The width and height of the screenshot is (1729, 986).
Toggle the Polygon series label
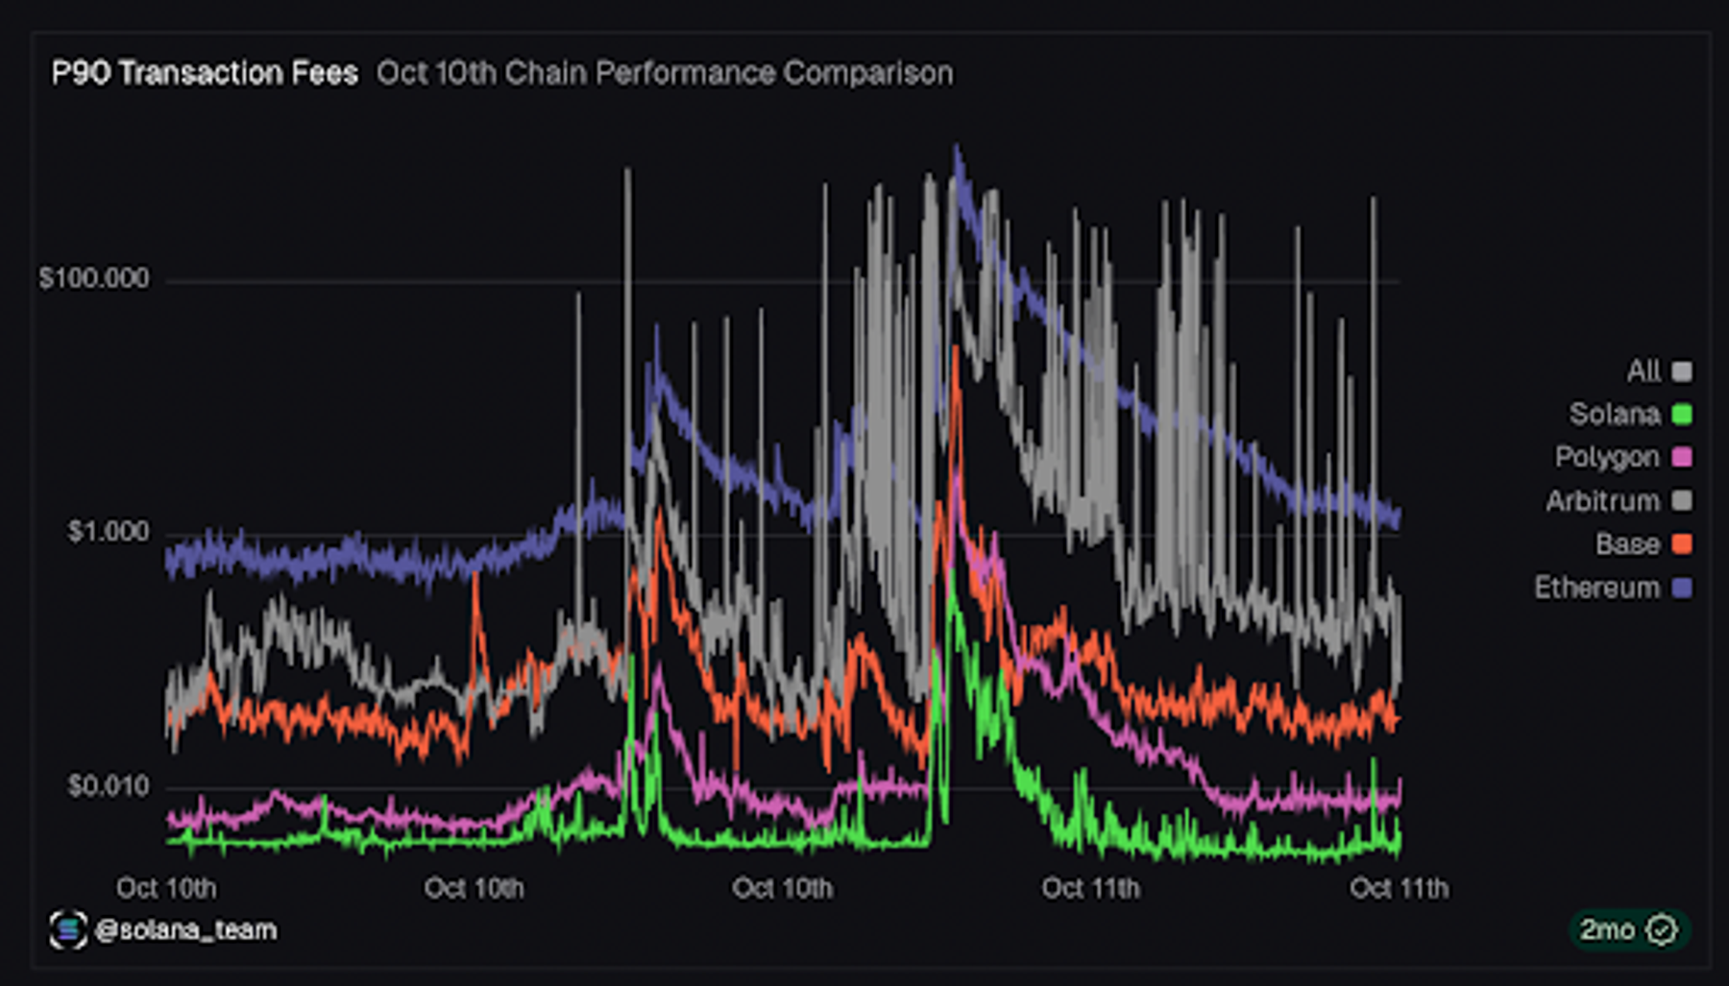point(1608,457)
